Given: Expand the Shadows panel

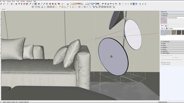Looking at the screenshot, I should pos(172,47).
